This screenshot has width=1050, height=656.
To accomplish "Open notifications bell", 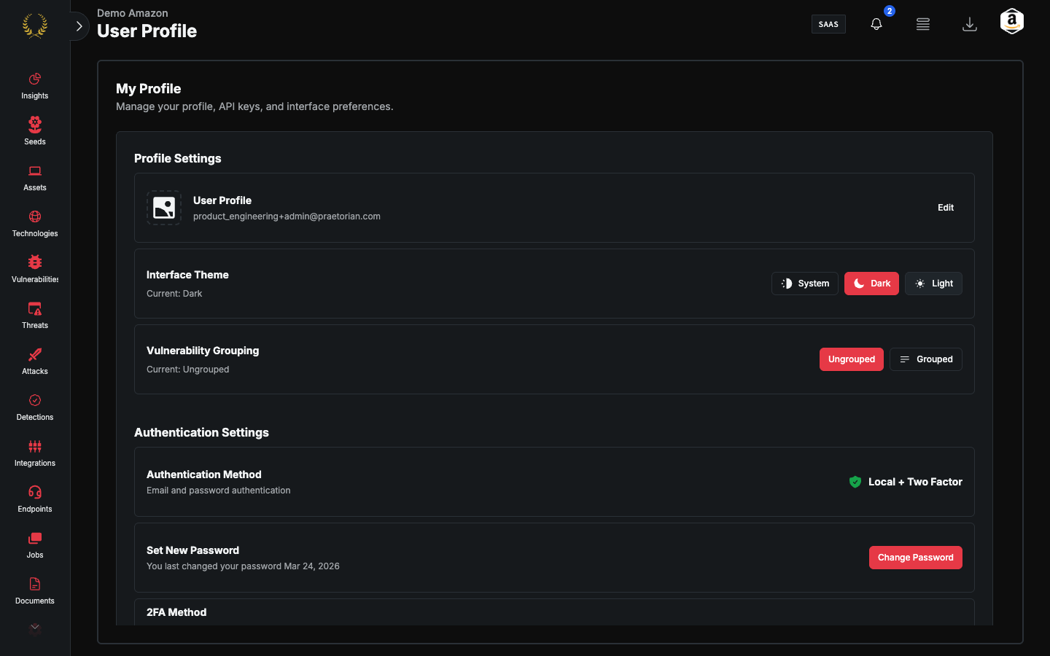I will coord(876,24).
